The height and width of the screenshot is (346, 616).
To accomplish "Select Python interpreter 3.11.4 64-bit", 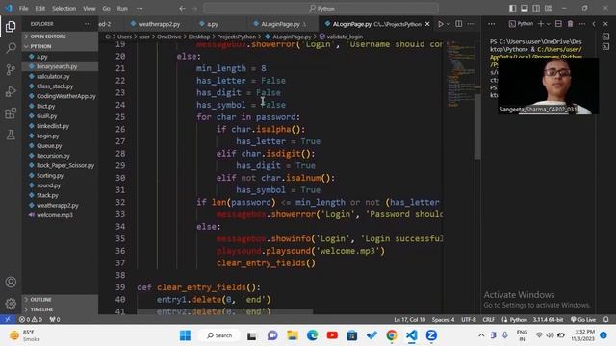I will pyautogui.click(x=548, y=319).
